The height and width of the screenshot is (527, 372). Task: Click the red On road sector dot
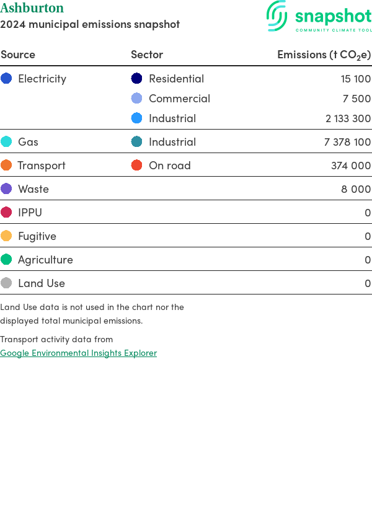click(x=137, y=165)
